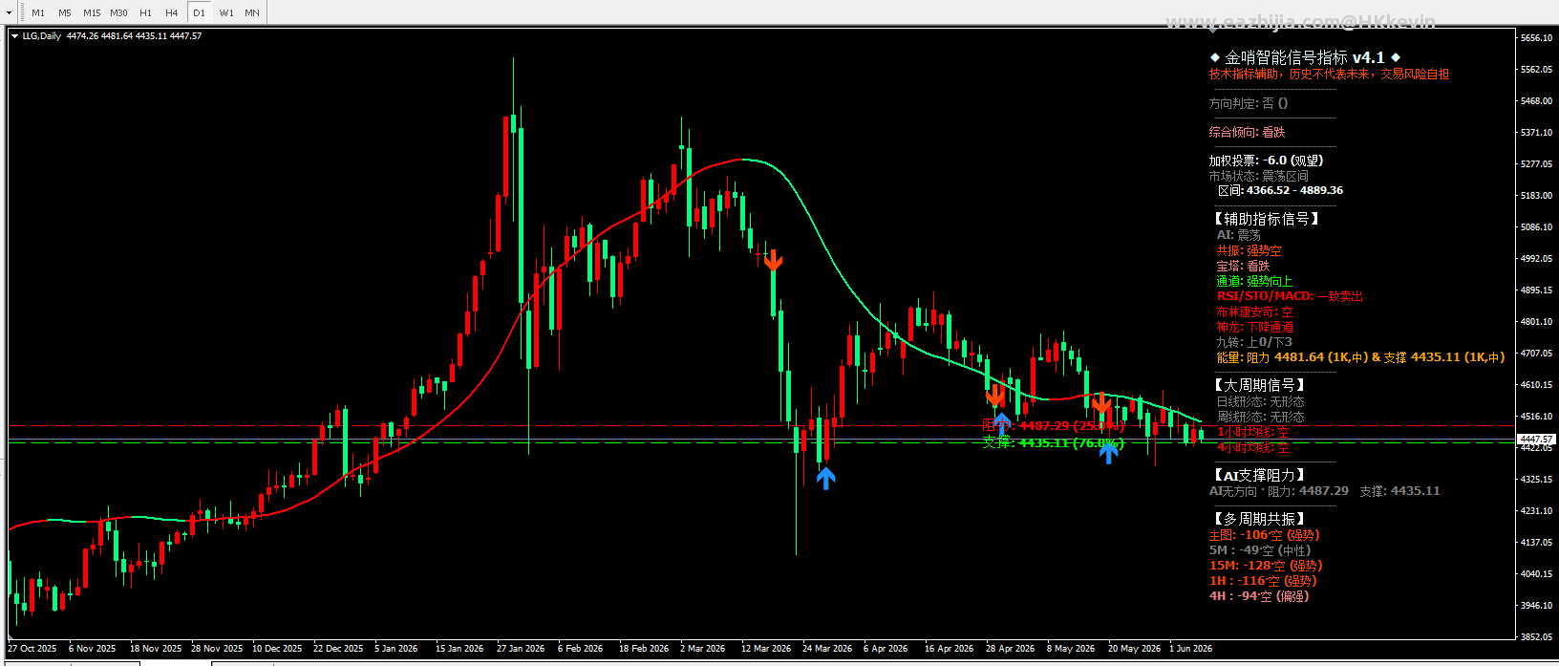Click the current price tag 4447.57 on axis
The height and width of the screenshot is (666, 1559).
1536,440
